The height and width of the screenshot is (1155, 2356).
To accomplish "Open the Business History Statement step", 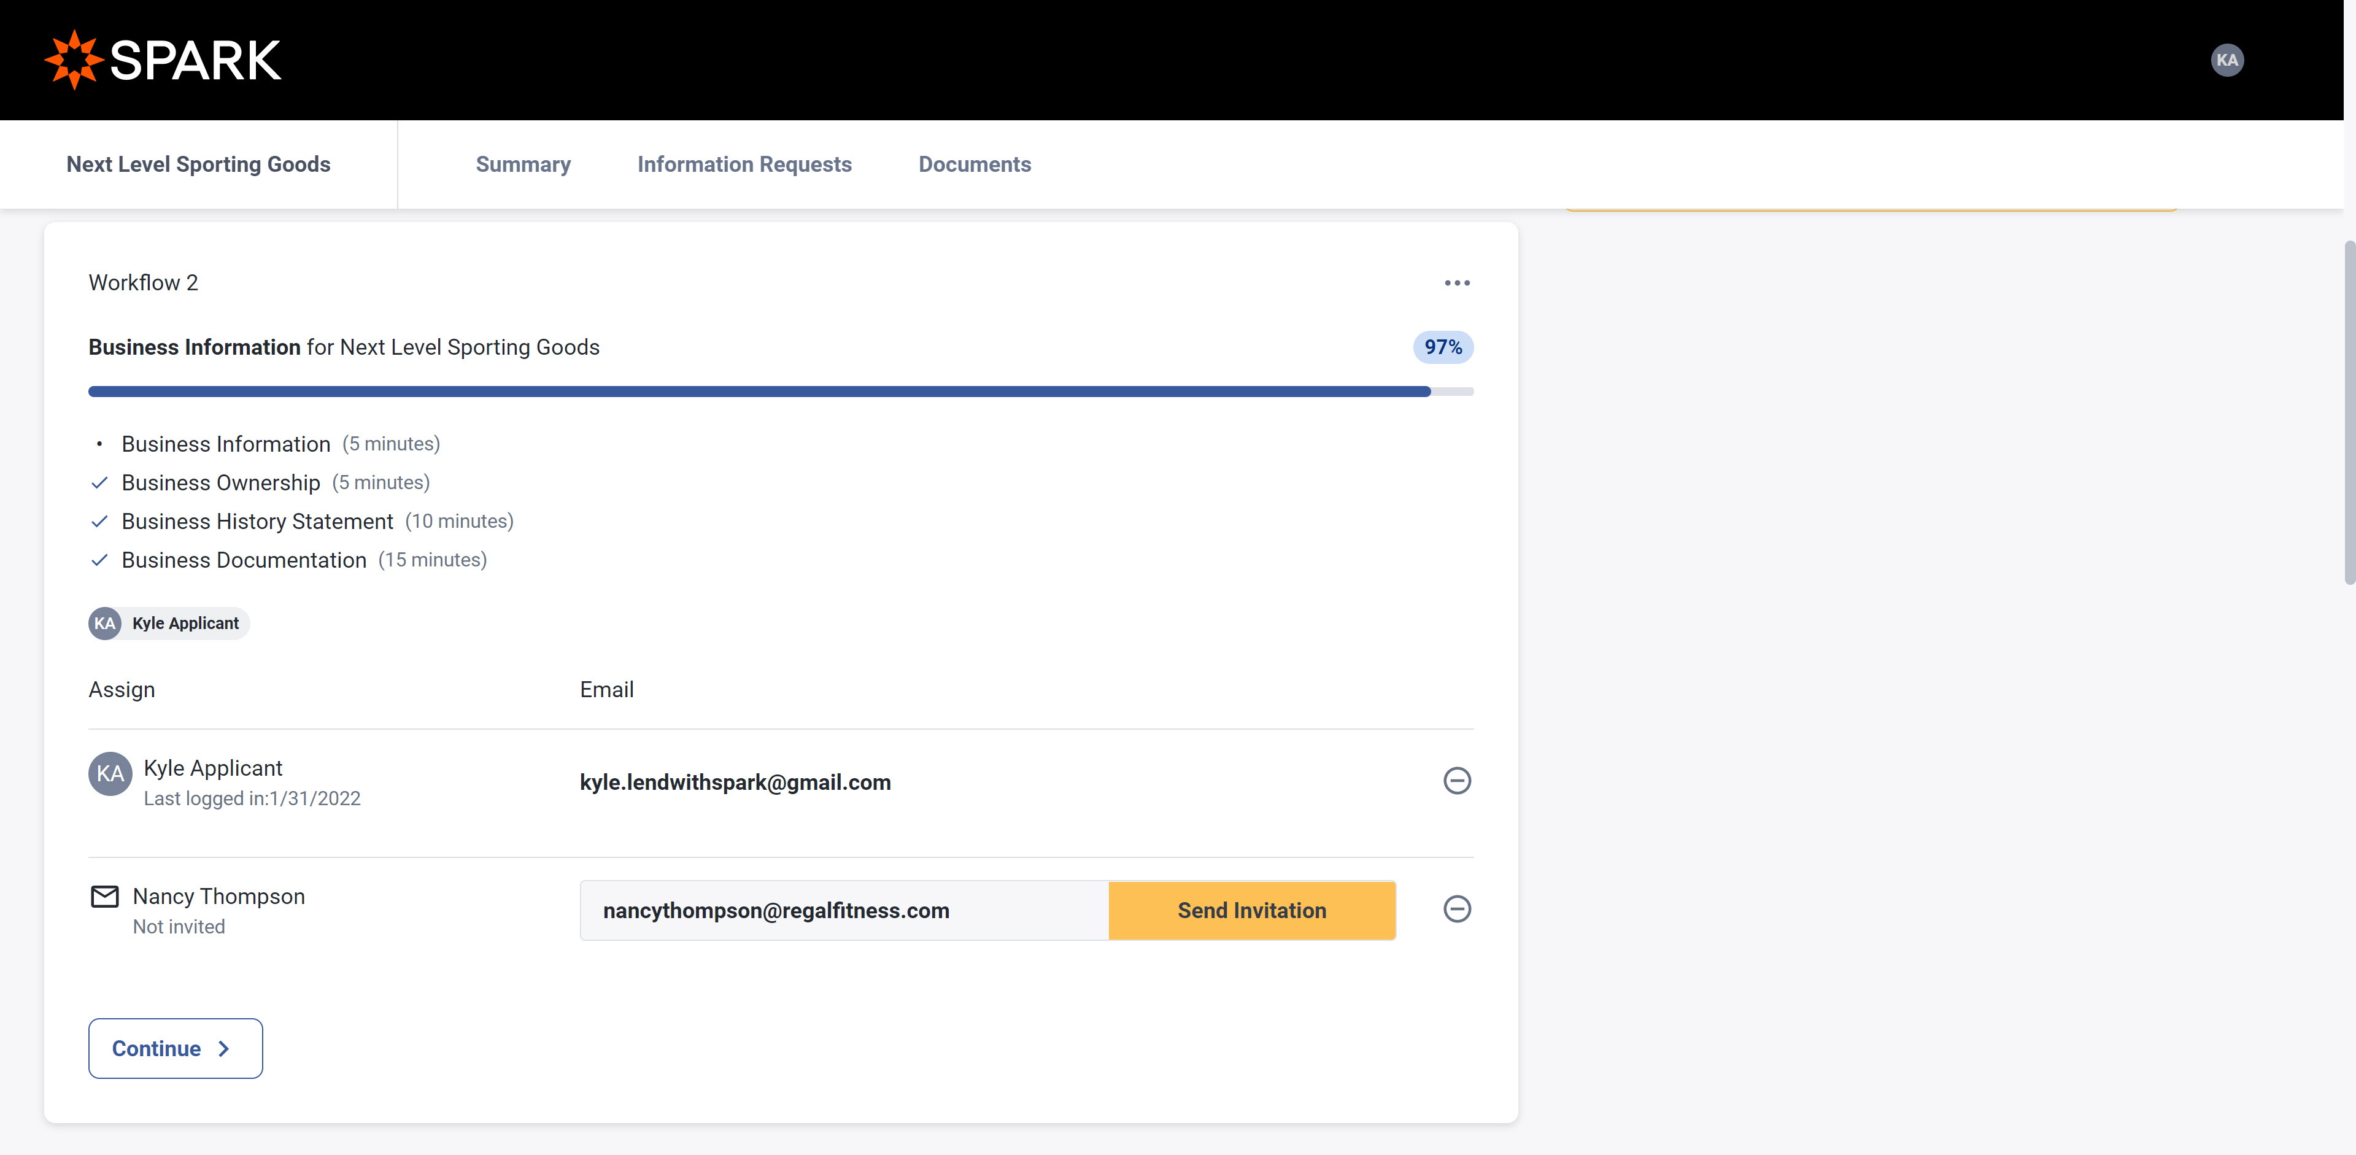I will pos(257,521).
